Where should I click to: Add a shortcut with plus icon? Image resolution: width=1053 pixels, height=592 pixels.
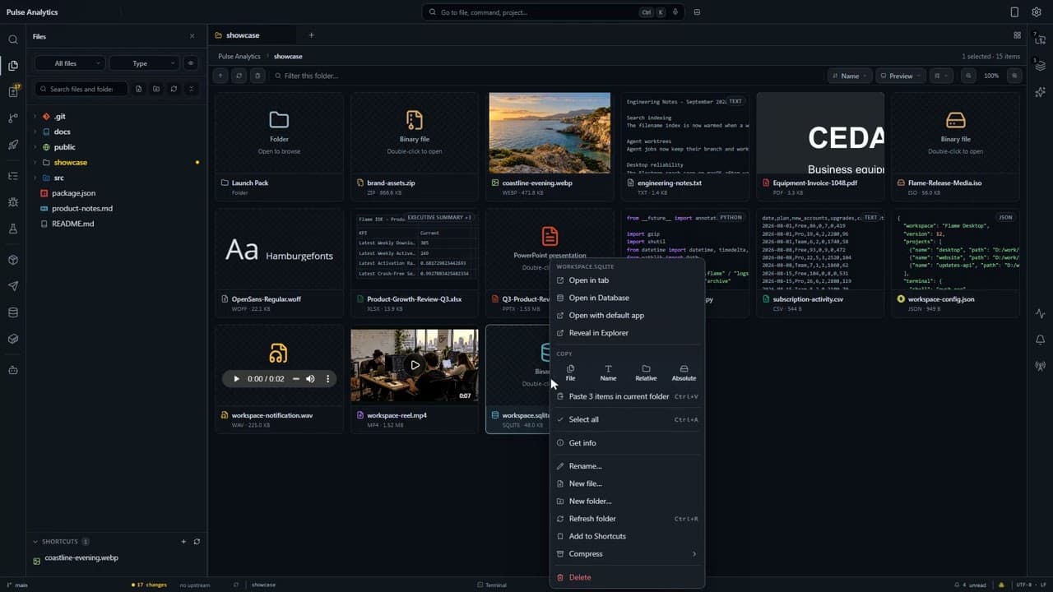pos(183,542)
